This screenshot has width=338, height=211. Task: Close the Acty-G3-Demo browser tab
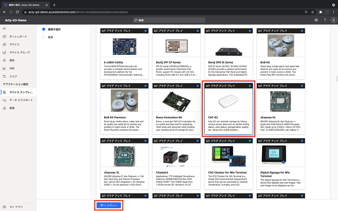pos(47,5)
